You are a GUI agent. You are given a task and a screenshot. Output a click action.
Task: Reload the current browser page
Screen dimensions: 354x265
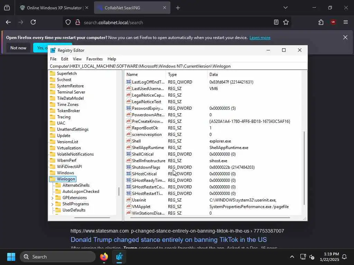[33, 22]
